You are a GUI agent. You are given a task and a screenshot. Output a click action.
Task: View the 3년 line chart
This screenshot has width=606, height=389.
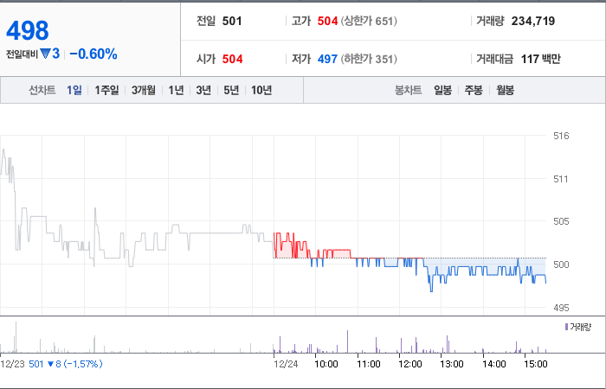(203, 90)
